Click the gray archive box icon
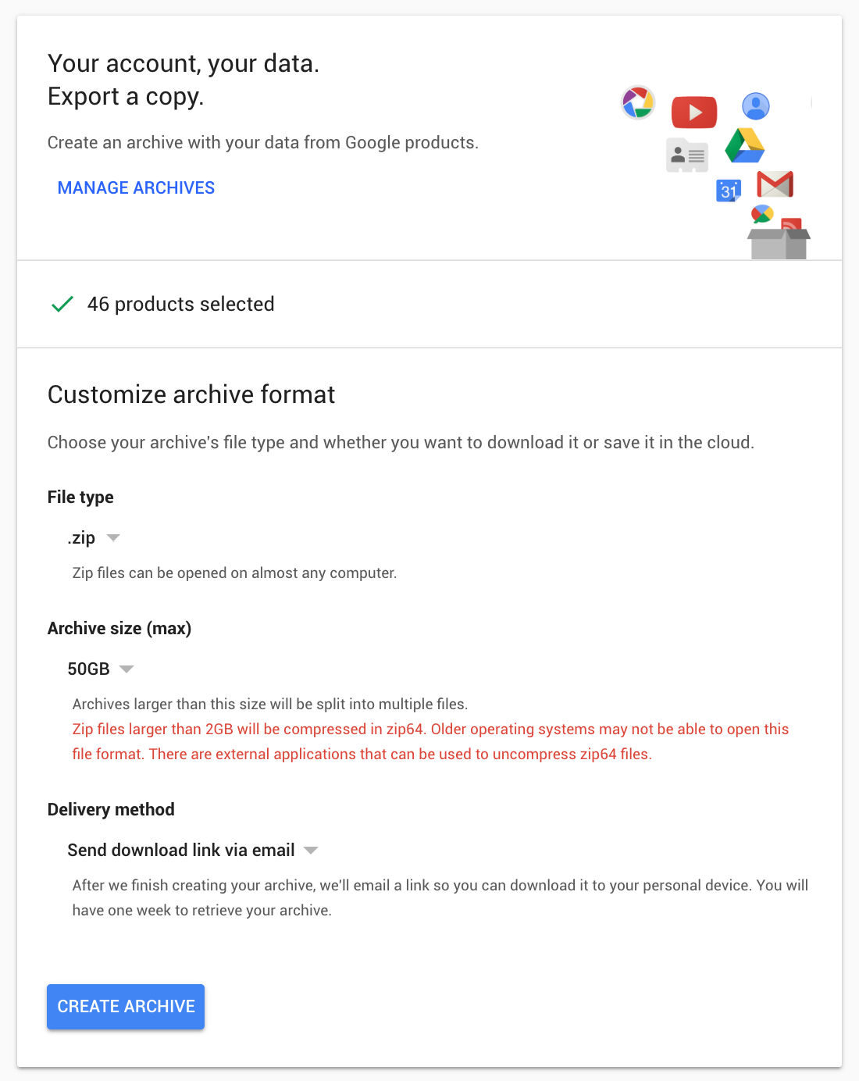This screenshot has width=859, height=1081. [x=779, y=244]
